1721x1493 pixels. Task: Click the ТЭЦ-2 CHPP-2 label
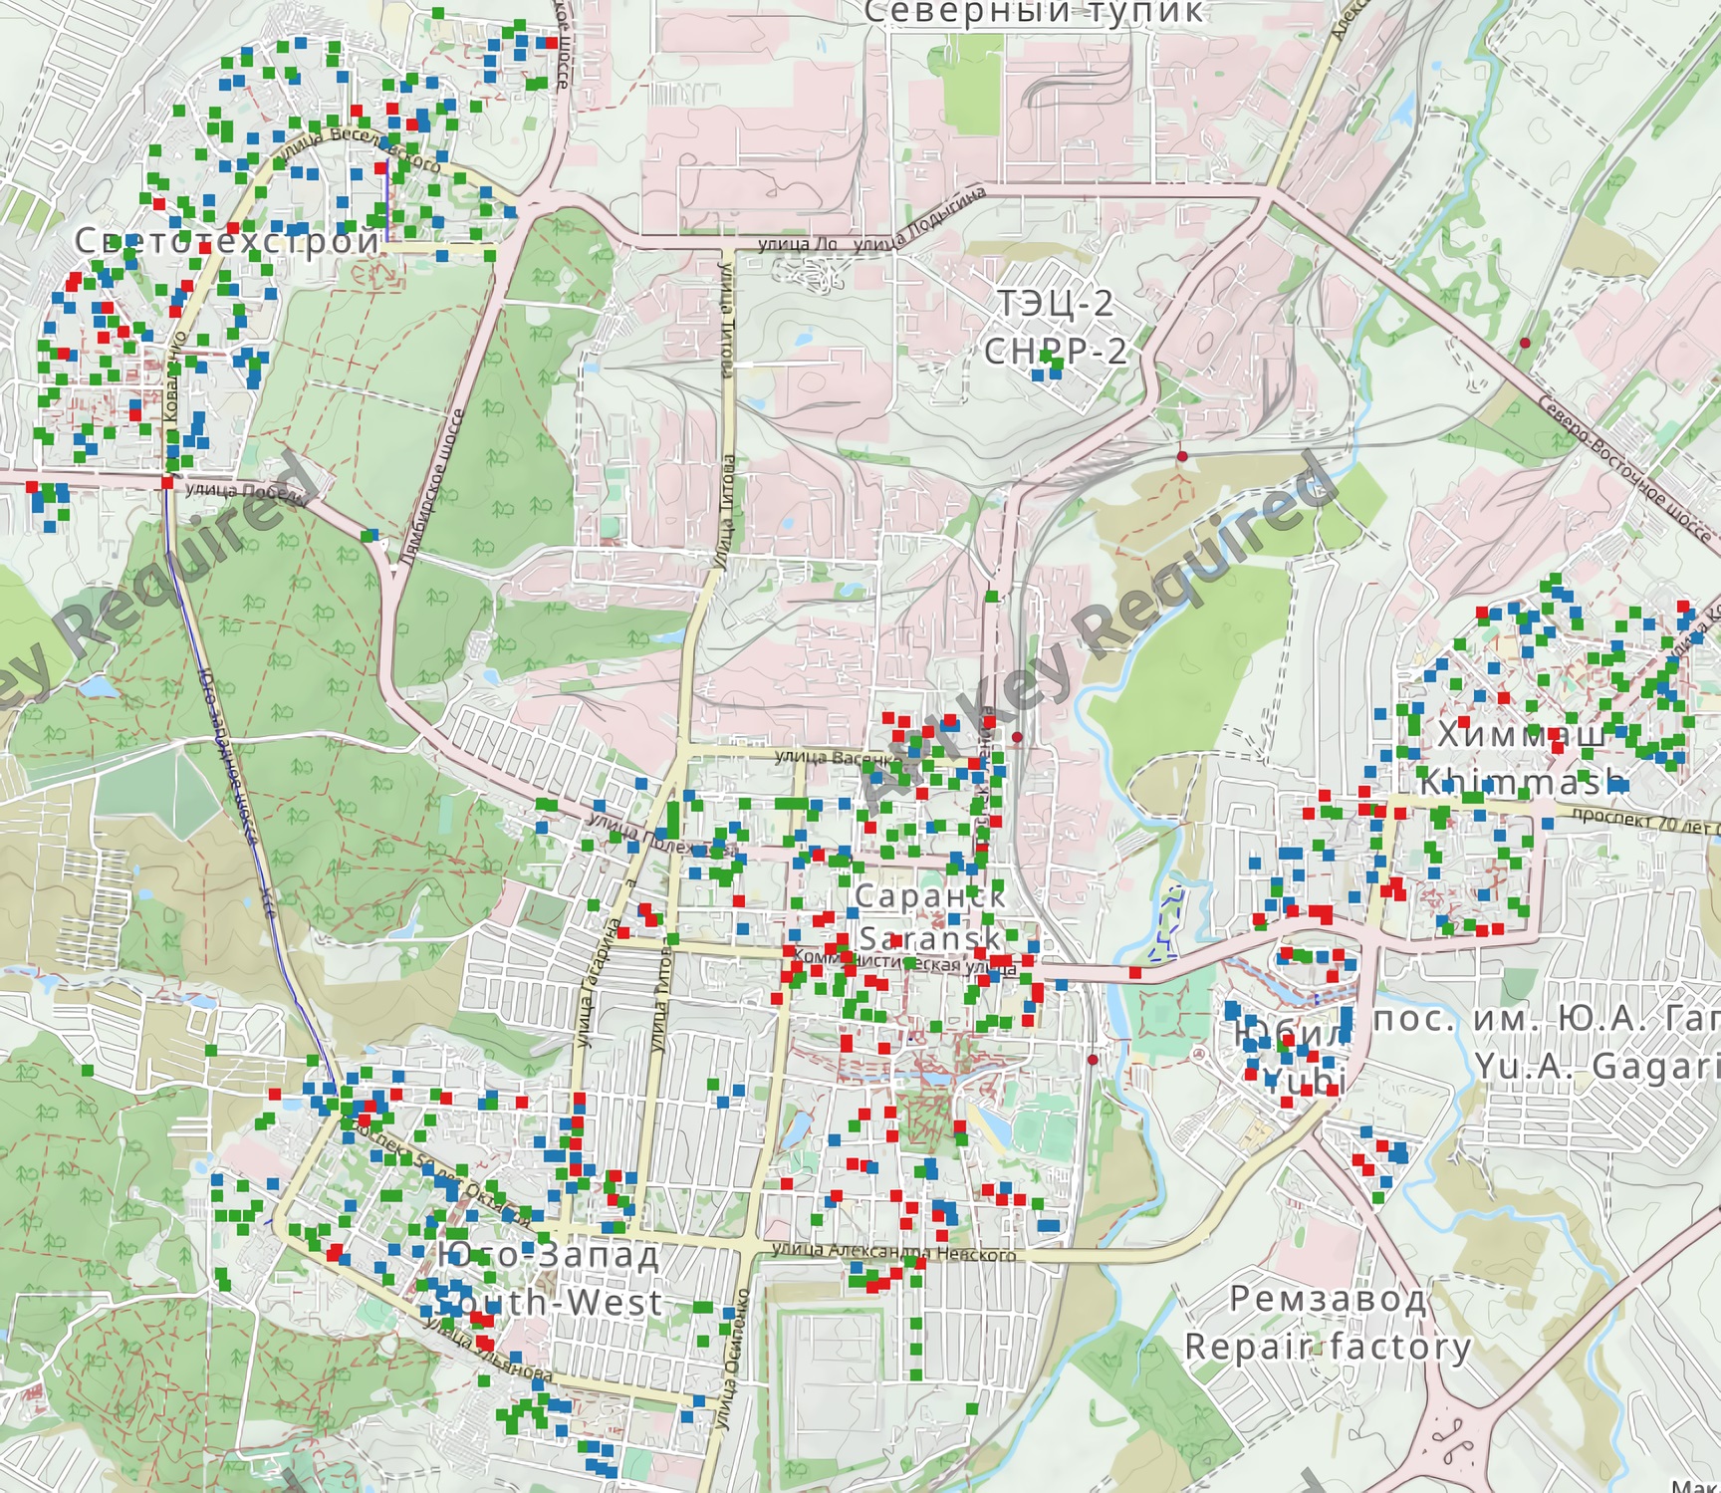click(1056, 327)
